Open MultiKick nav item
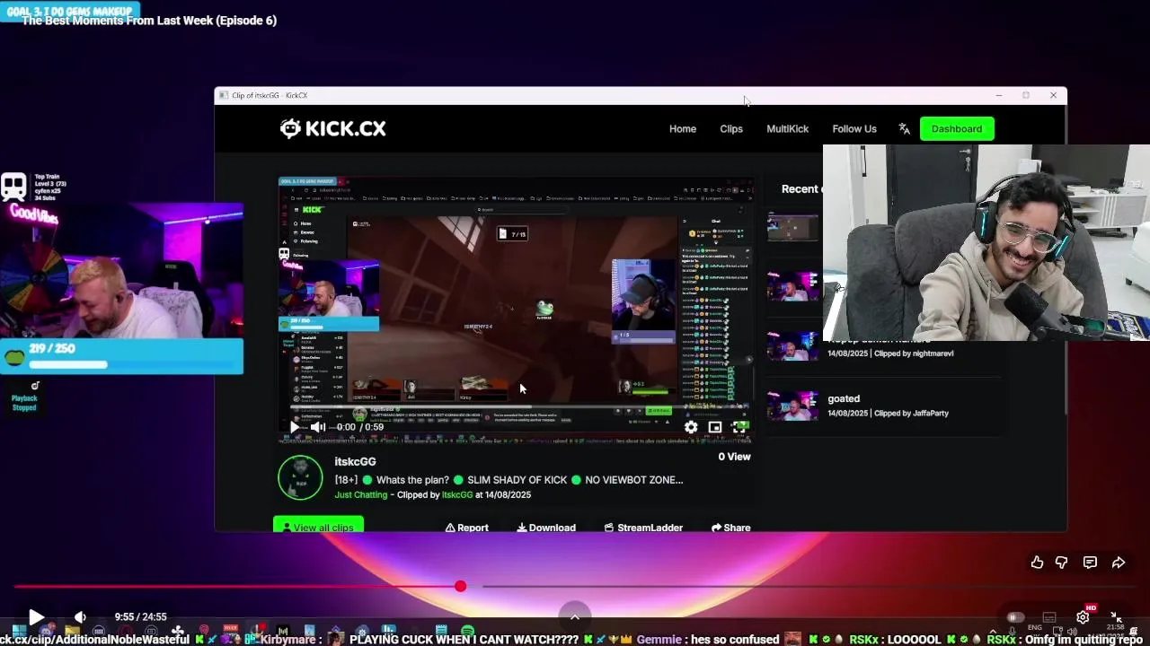Image resolution: width=1150 pixels, height=646 pixels. (787, 128)
